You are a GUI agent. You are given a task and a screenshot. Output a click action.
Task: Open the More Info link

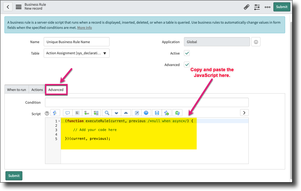point(84,28)
